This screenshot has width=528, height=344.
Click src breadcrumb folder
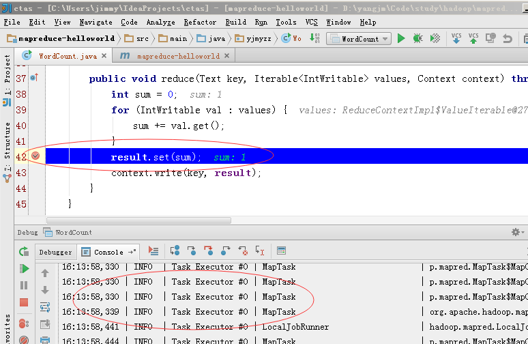[136, 38]
